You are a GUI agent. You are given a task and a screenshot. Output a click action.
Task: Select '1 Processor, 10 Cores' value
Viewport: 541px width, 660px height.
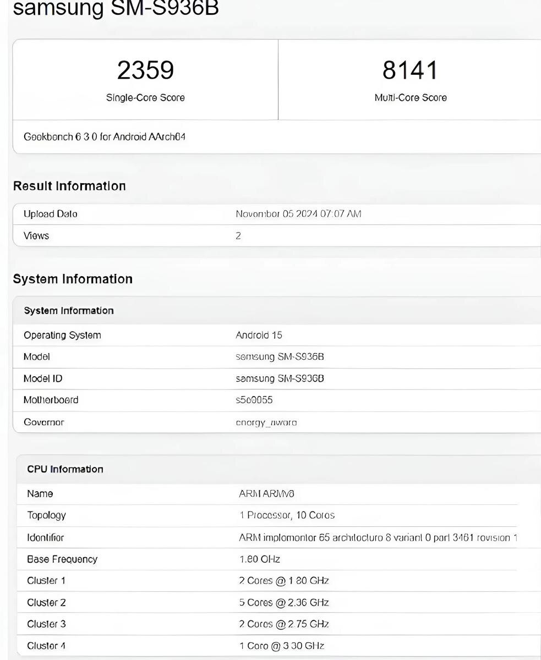(287, 515)
